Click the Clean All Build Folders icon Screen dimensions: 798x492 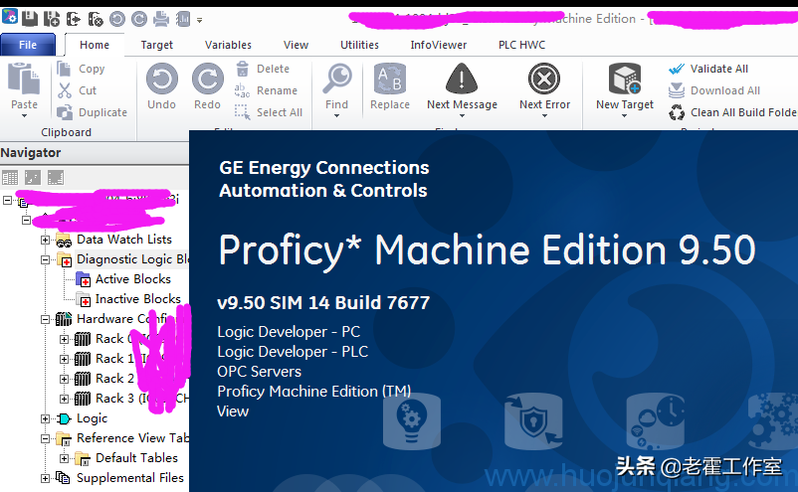click(x=677, y=112)
